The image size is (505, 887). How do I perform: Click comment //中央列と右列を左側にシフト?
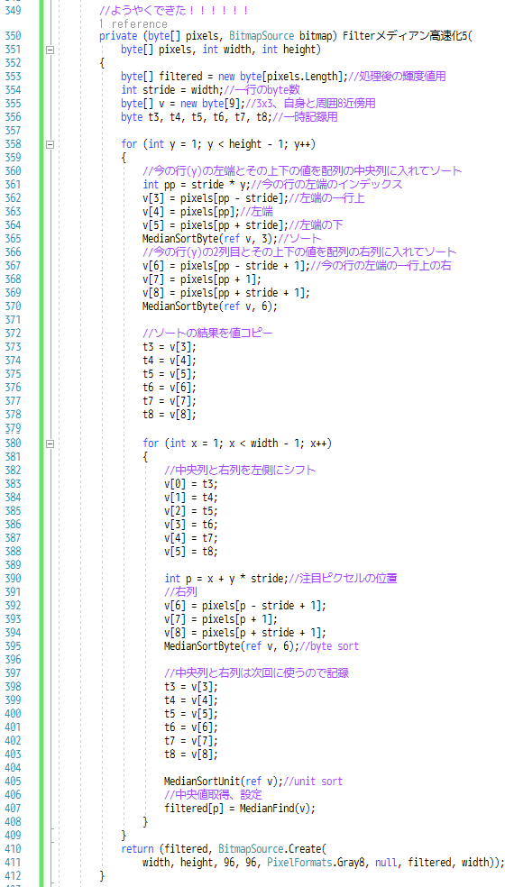pyautogui.click(x=240, y=470)
